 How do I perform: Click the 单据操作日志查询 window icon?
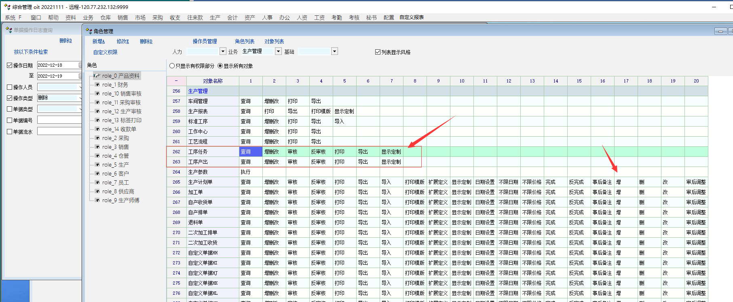coord(9,30)
